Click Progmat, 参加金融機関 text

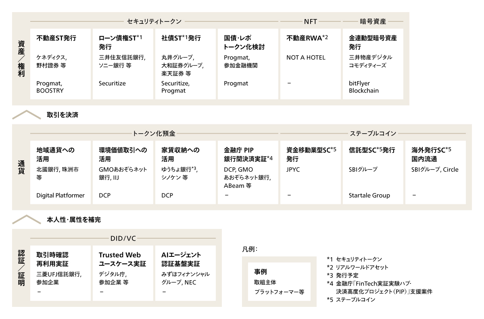(240, 61)
